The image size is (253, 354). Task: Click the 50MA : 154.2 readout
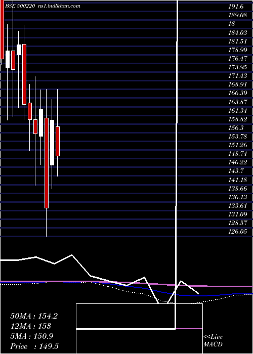34,316
